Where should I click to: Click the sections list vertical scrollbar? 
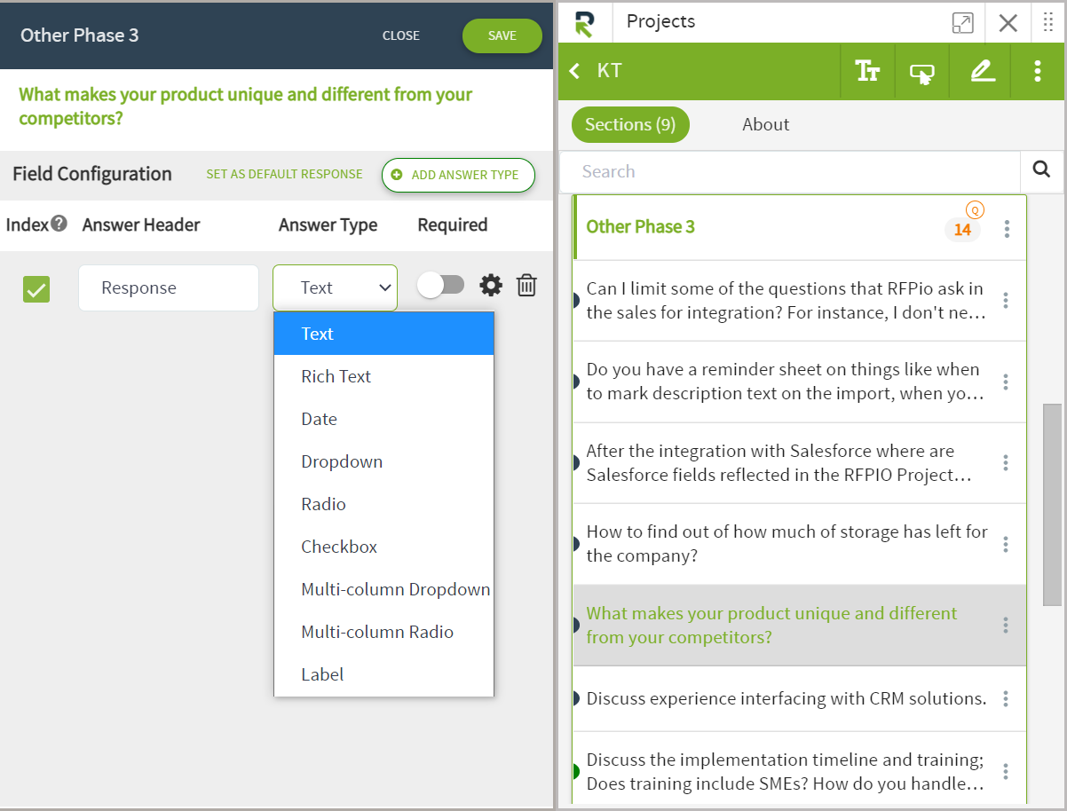pyautogui.click(x=1052, y=504)
